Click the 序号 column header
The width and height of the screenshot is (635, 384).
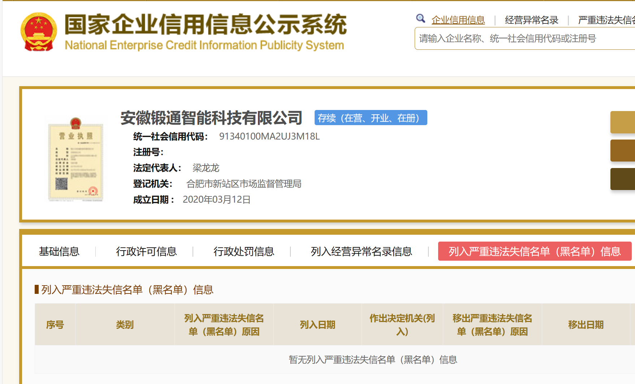(x=55, y=325)
